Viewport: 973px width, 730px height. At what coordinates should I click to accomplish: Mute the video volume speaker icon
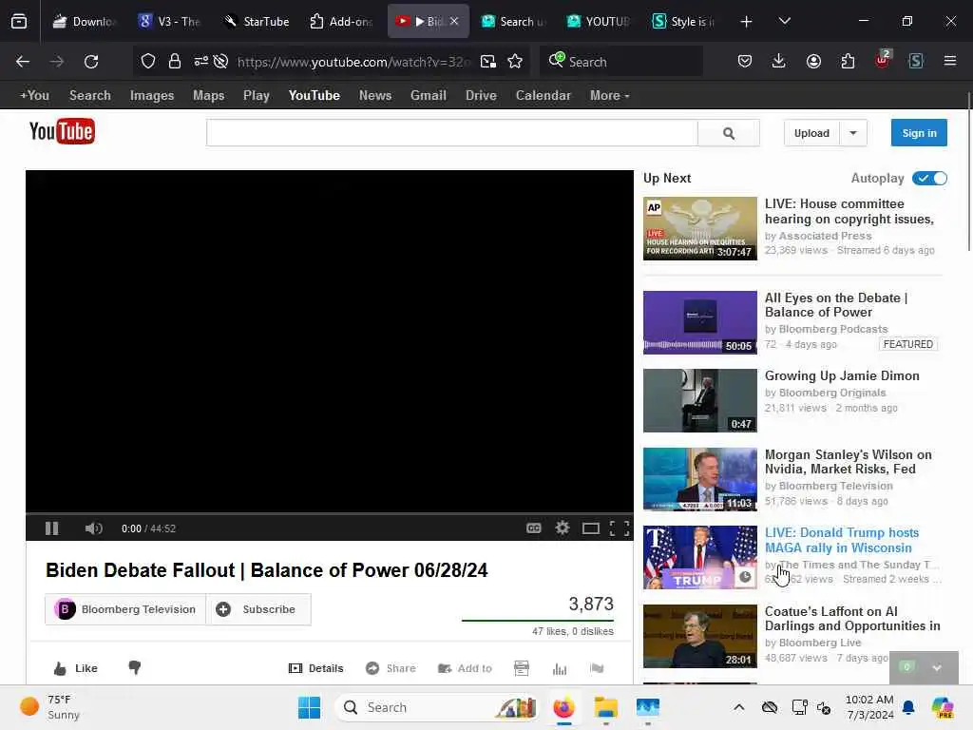[x=94, y=528]
